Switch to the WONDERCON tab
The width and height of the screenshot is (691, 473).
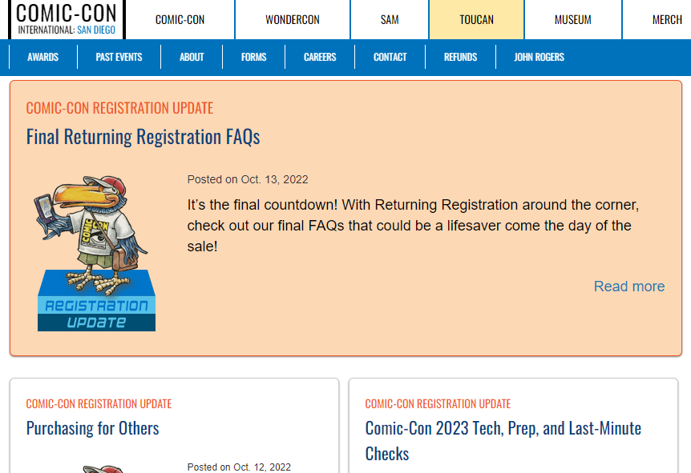click(292, 20)
